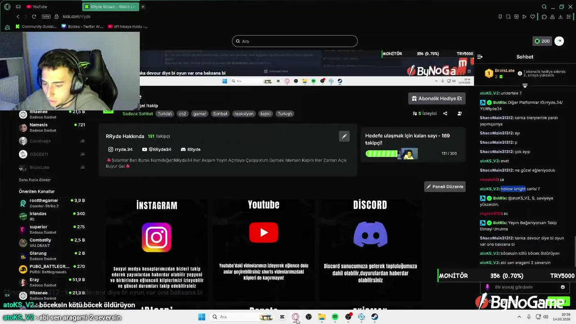Image resolution: width=576 pixels, height=324 pixels.
Task: Open a new tab with plus button
Action: 143,7
